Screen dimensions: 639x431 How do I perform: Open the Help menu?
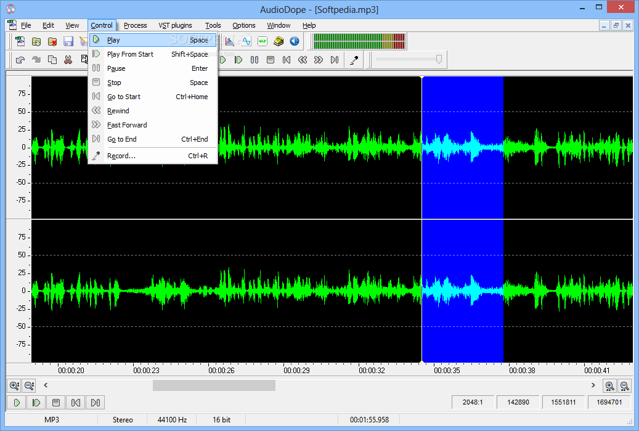(309, 25)
